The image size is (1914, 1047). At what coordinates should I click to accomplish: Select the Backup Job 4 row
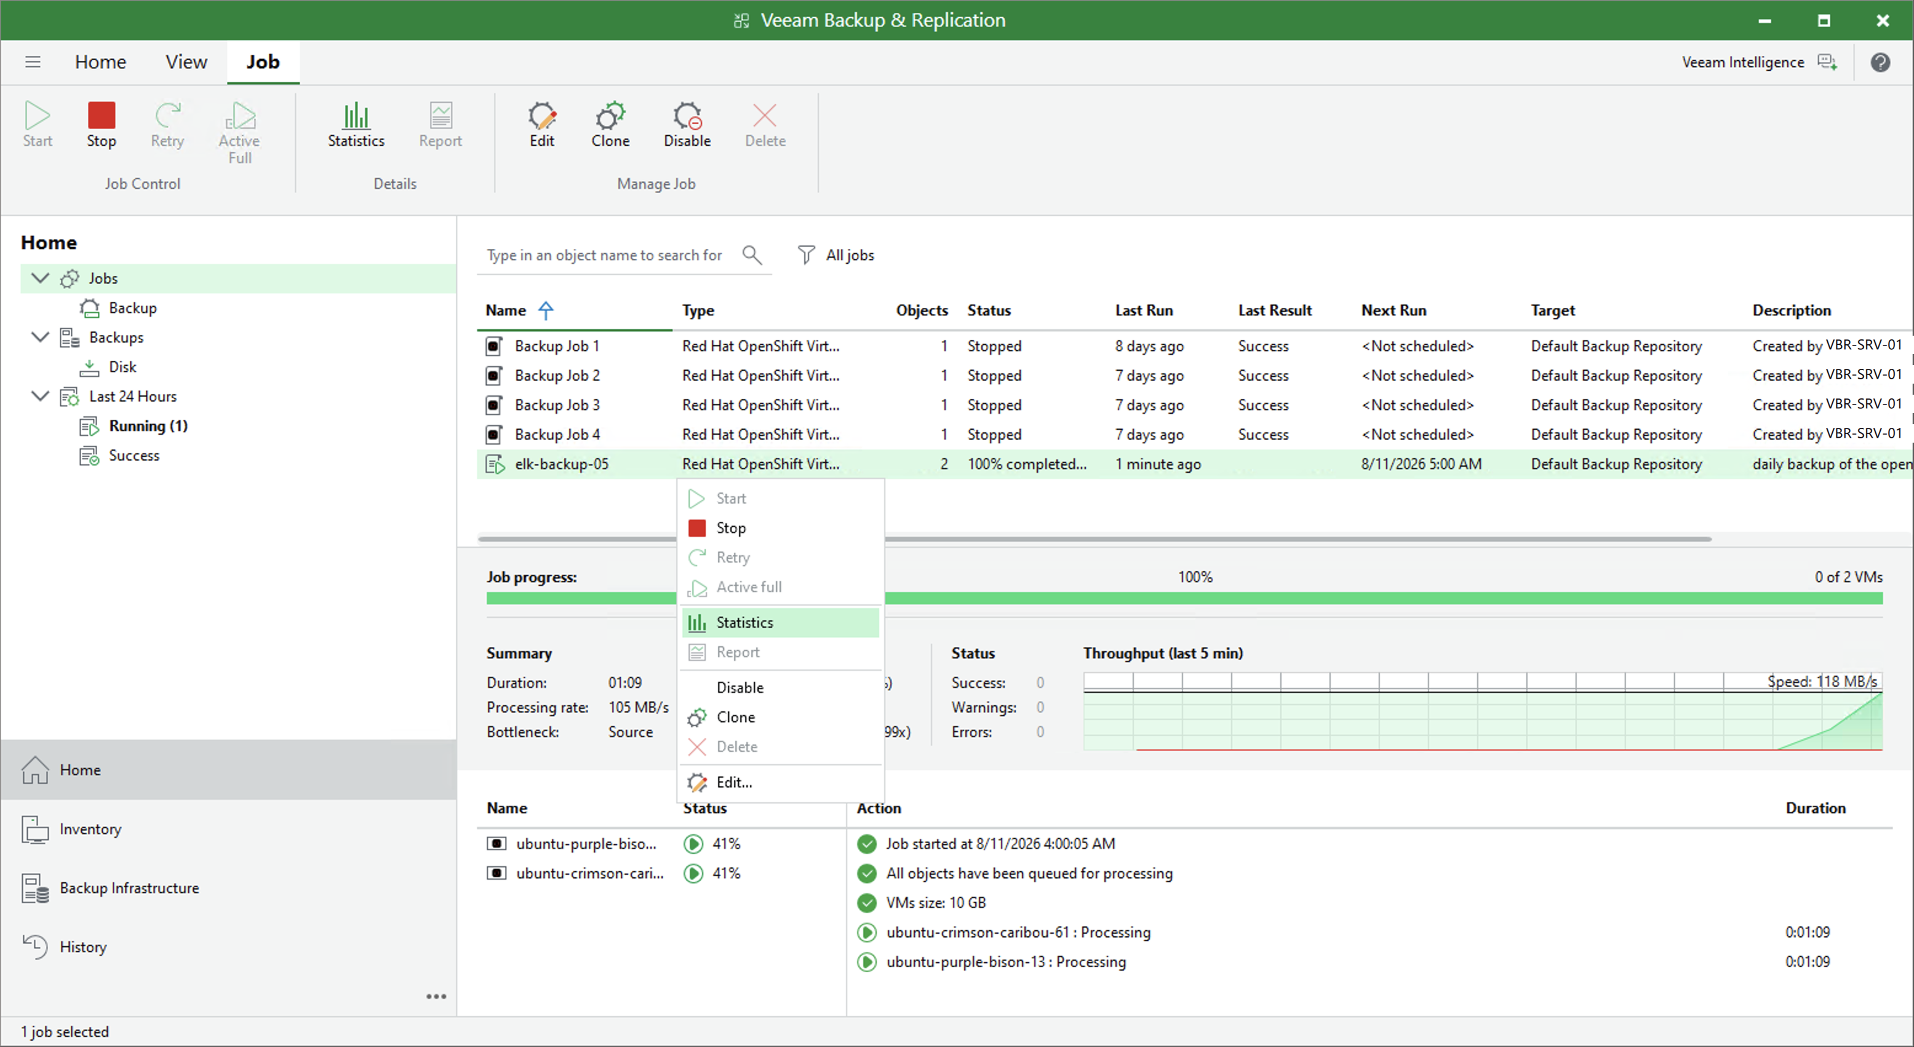tap(1195, 435)
